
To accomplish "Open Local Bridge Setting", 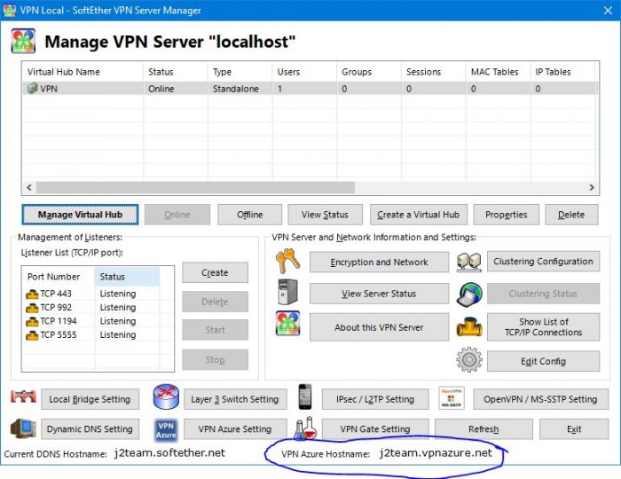I will coord(90,399).
